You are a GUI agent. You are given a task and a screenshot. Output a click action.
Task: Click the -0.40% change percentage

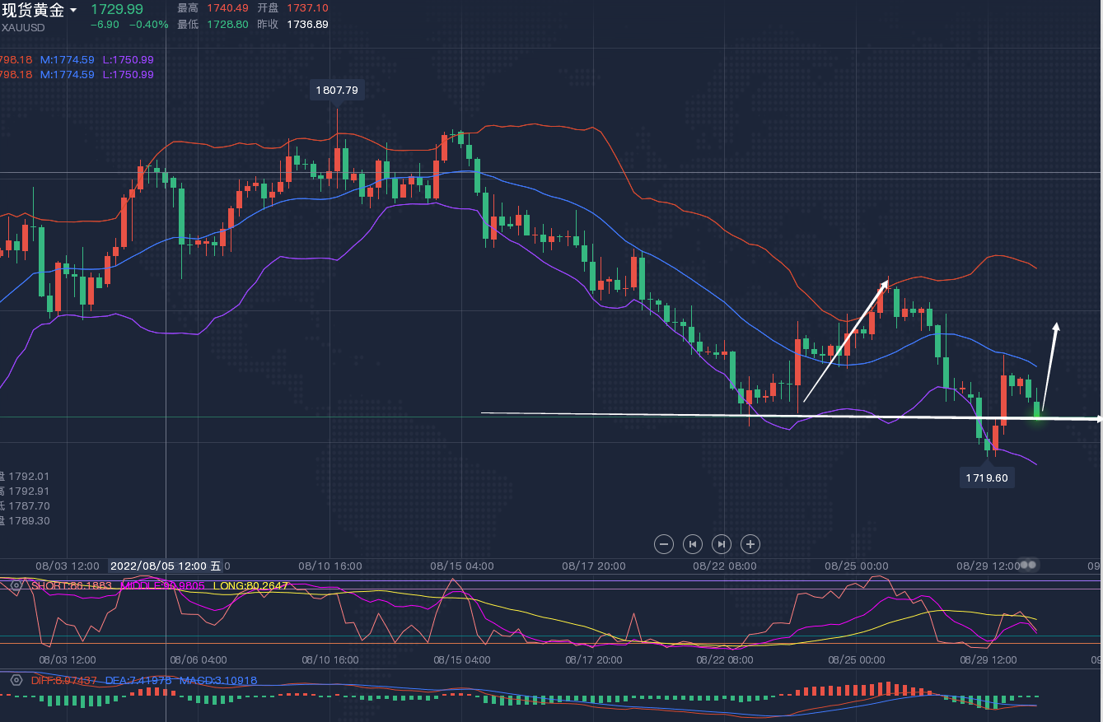[148, 25]
